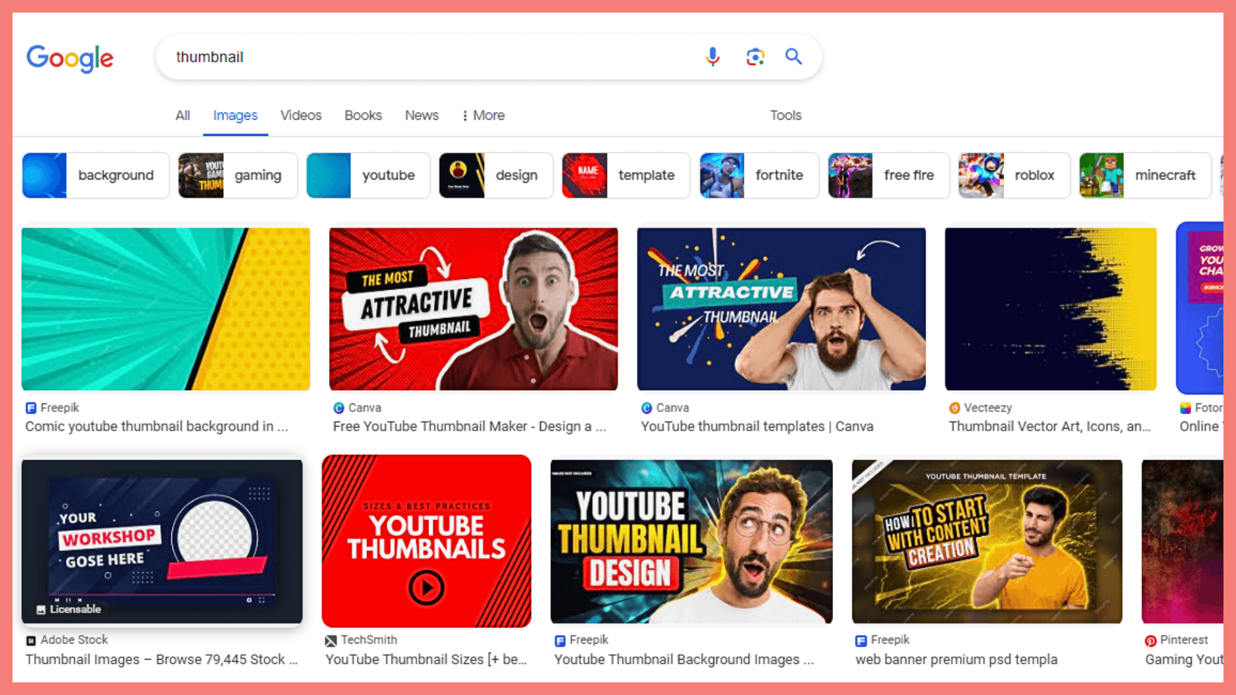1236x695 pixels.
Task: Select the fortnite filter chip
Action: click(x=759, y=175)
